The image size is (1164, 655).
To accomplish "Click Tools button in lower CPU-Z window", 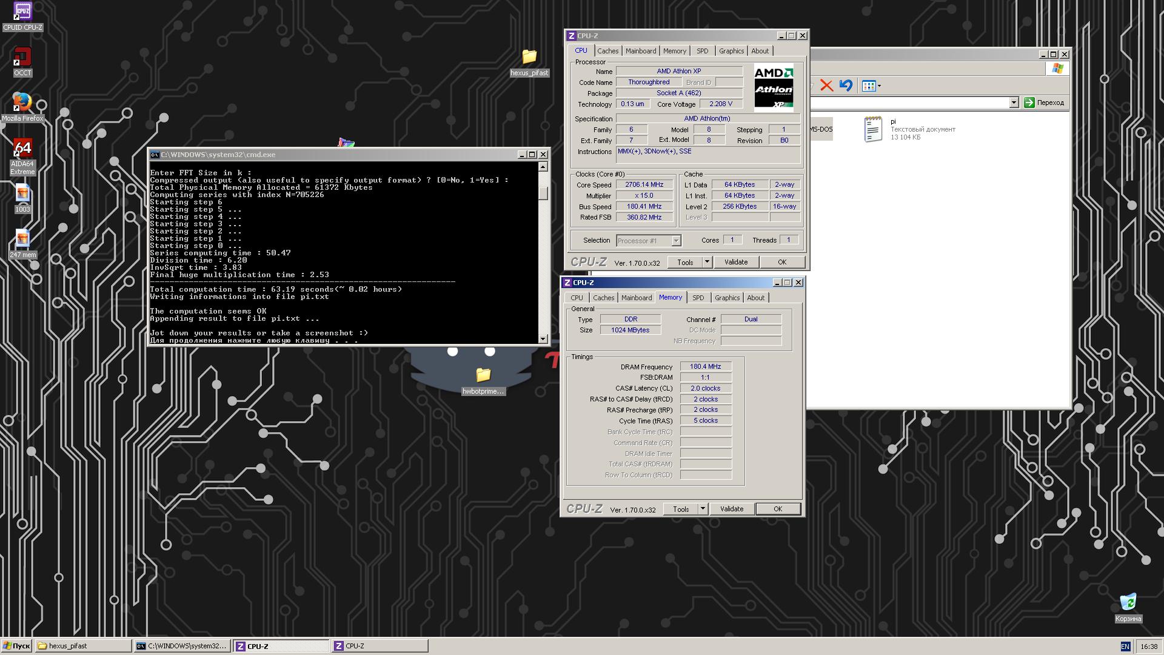I will [x=681, y=509].
